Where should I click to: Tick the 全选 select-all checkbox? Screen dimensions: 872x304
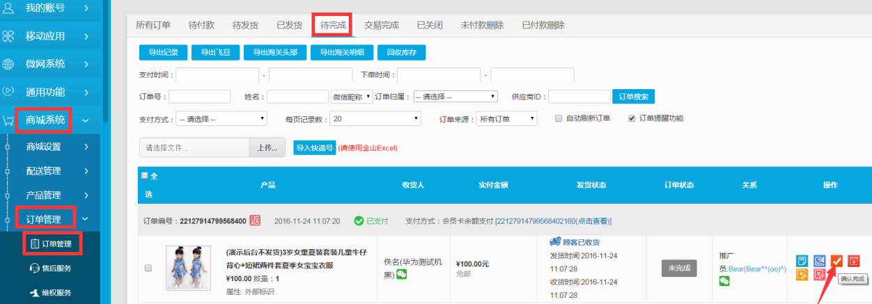click(145, 175)
